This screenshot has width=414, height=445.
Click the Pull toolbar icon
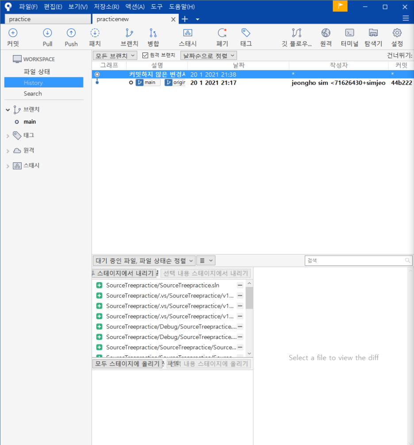click(x=47, y=38)
